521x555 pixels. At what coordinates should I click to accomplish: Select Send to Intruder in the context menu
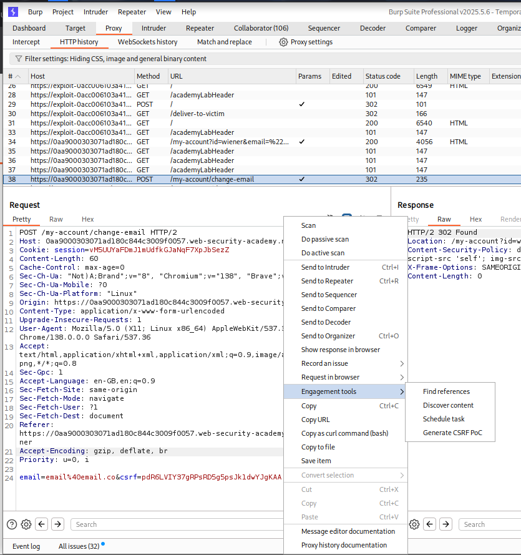point(346,267)
